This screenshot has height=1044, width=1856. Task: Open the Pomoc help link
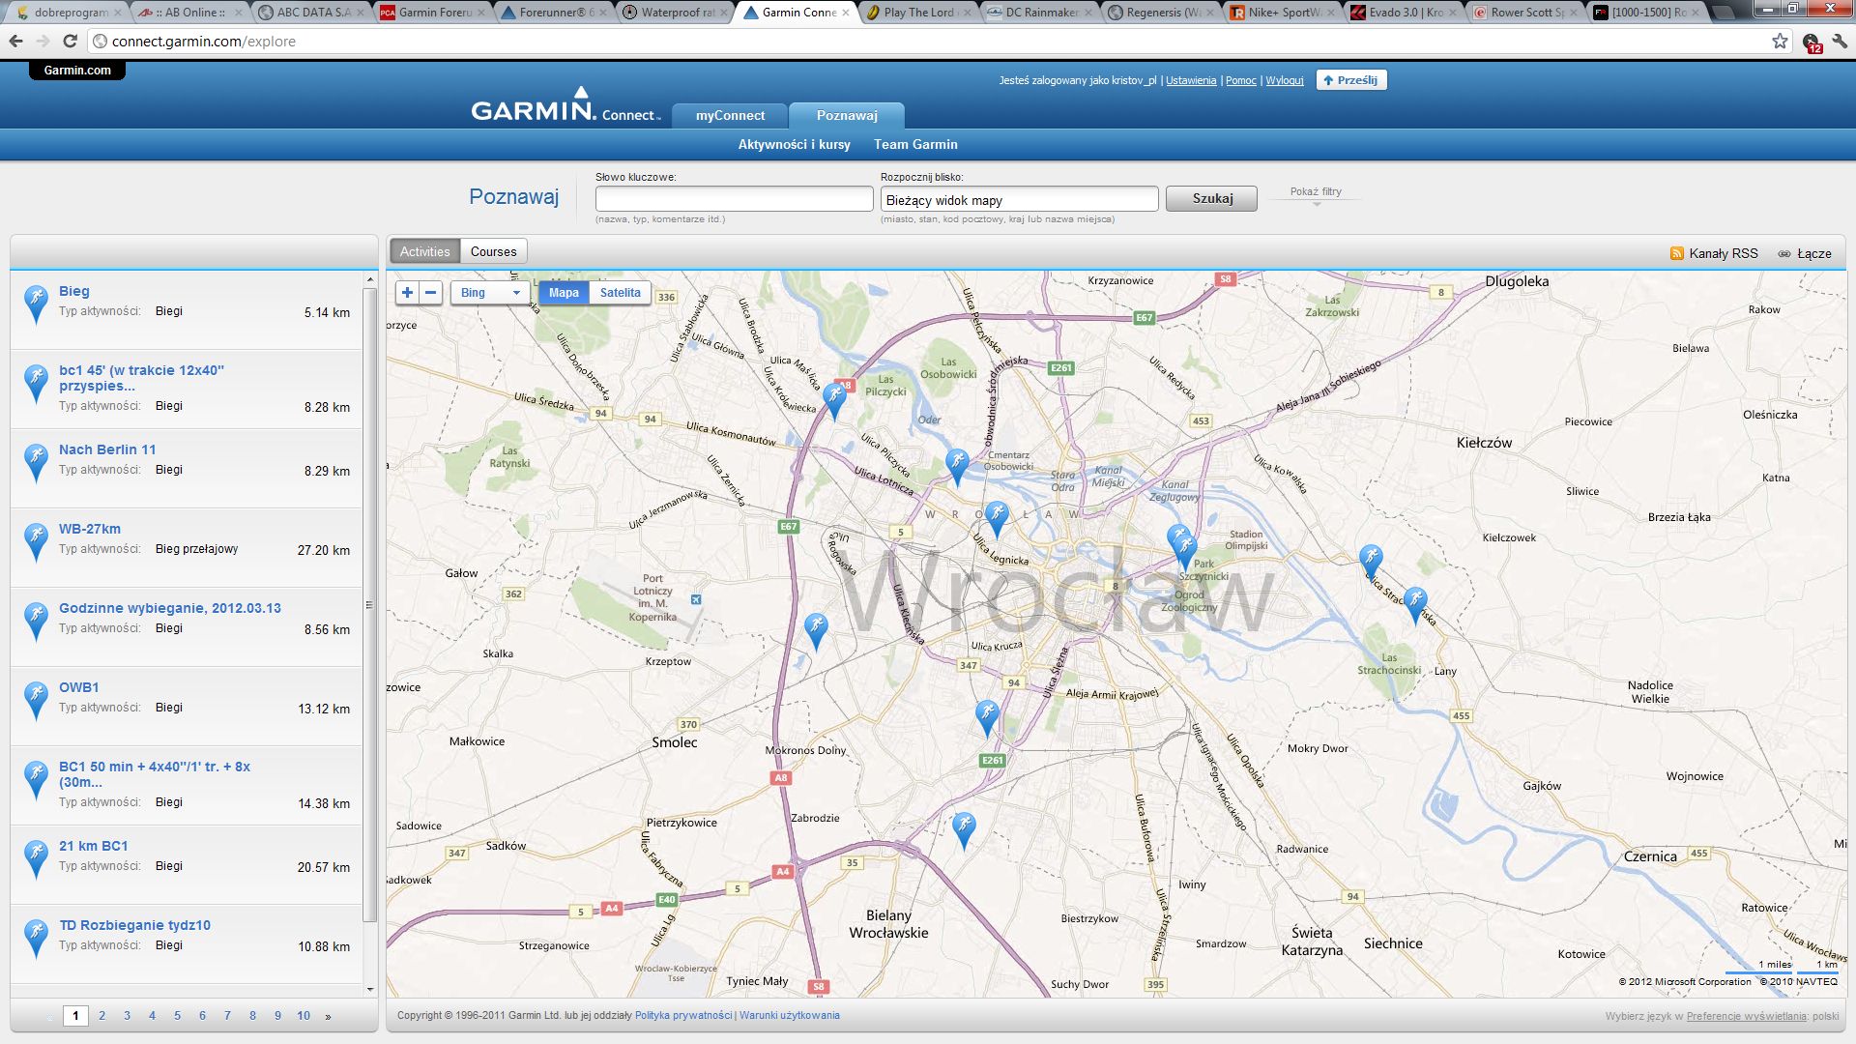[x=1241, y=80]
